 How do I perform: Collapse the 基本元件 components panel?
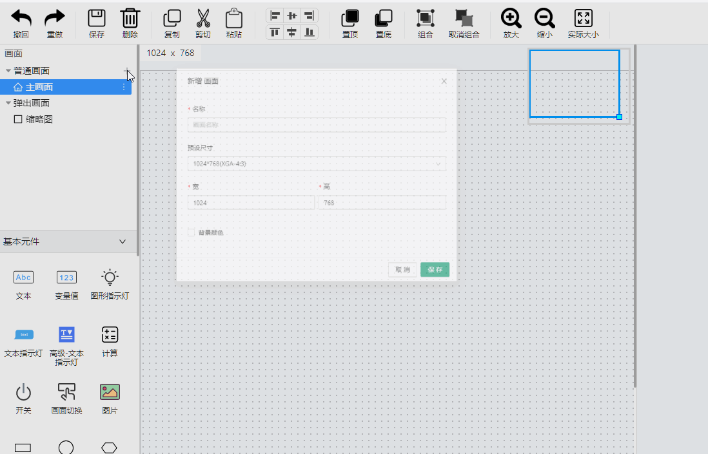[123, 241]
